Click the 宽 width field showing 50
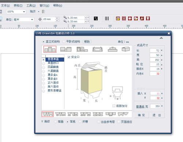Screen dimensions: 183x142 pos(155,55)
